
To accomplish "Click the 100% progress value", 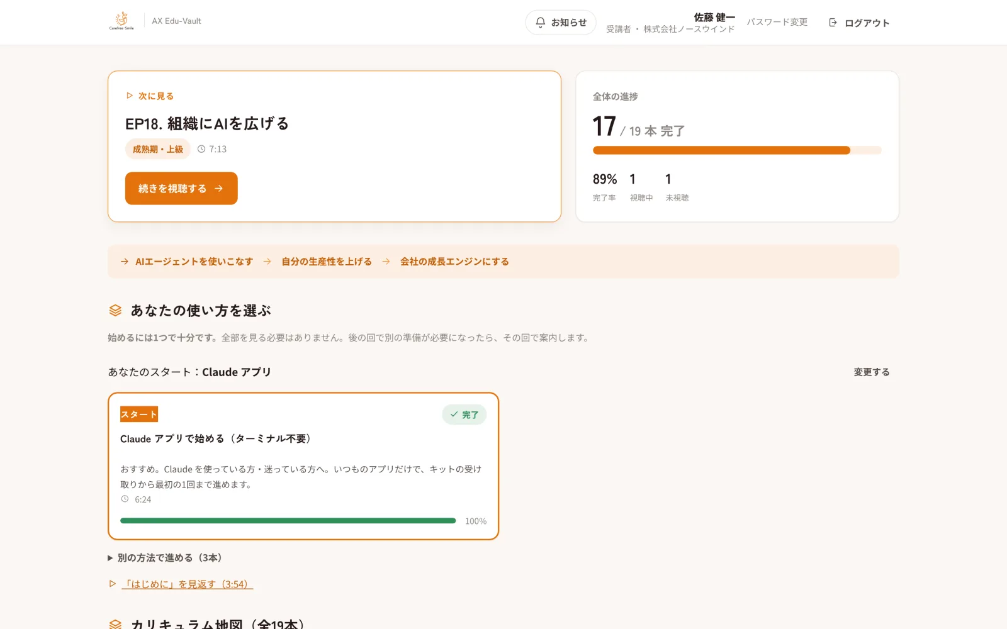I will [x=476, y=521].
